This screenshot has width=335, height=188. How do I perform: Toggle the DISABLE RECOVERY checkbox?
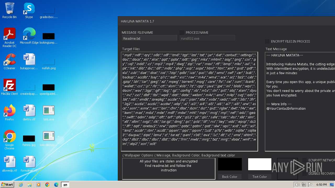click(x=304, y=173)
